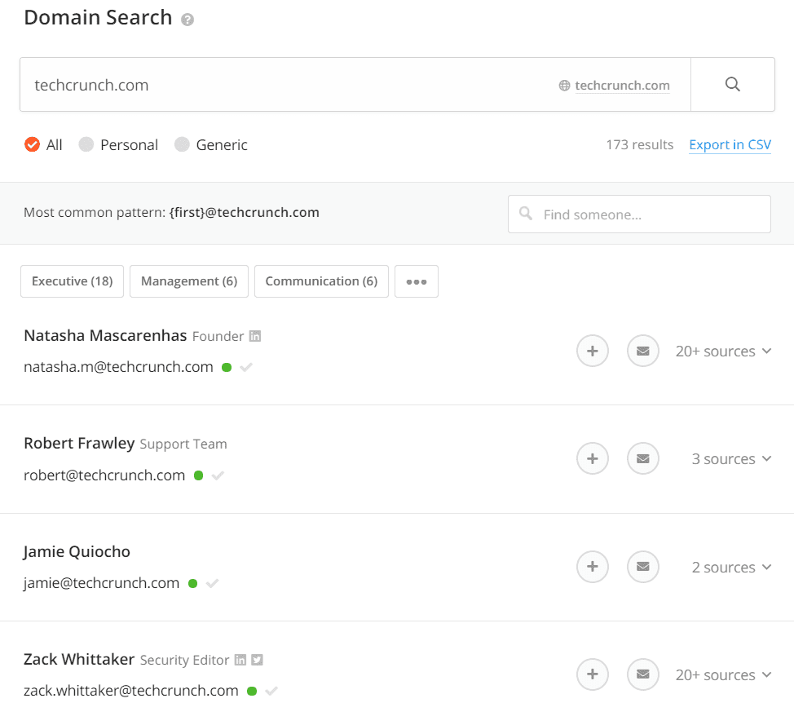Screen dimensions: 794x725
Task: Email Zack Whittaker via envelope icon
Action: click(642, 674)
